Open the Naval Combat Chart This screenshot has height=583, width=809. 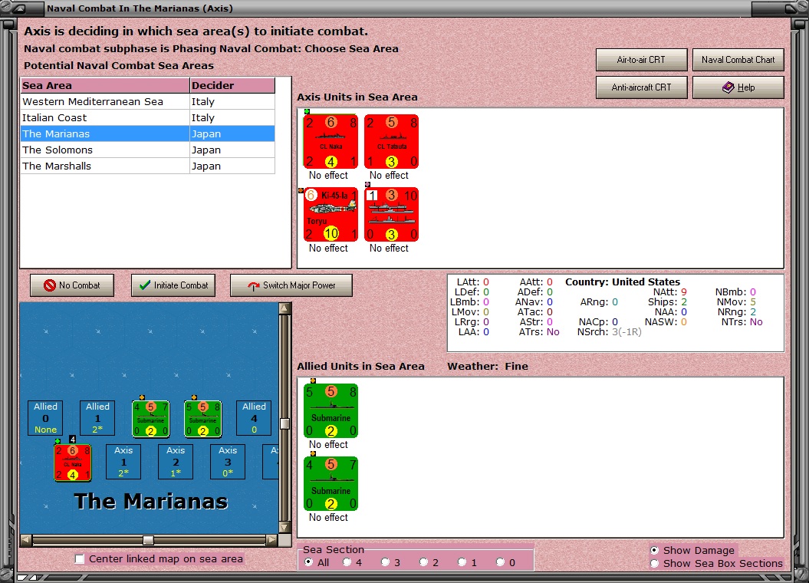point(738,60)
